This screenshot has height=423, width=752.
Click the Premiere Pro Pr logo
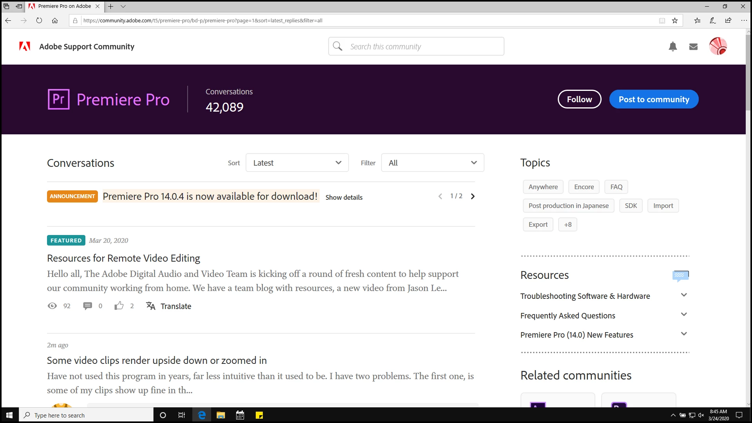pos(59,99)
